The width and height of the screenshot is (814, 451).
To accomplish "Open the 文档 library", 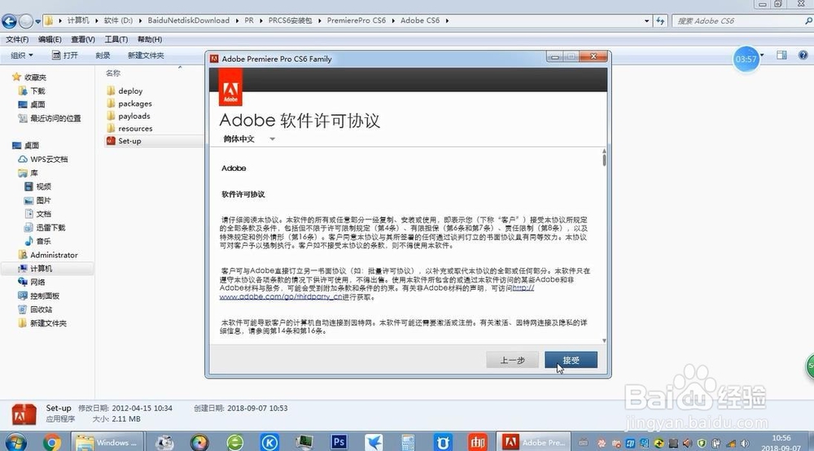I will (38, 214).
